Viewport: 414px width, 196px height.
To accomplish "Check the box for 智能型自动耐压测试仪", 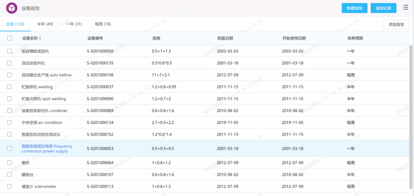I will point(10,134).
